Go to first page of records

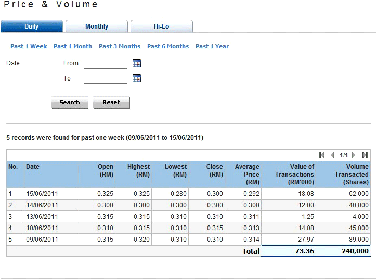(x=322, y=155)
